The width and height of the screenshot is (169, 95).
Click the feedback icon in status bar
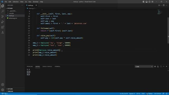click(163, 94)
